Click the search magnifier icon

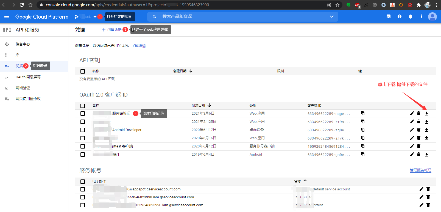155,17
